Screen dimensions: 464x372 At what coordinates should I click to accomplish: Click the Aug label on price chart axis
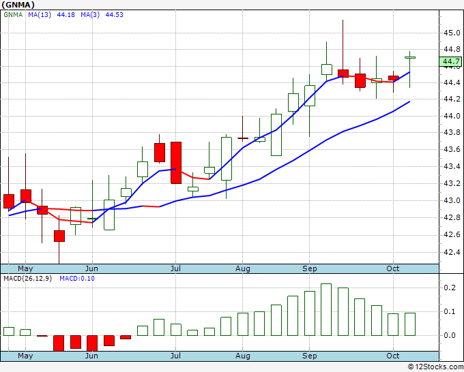point(243,268)
